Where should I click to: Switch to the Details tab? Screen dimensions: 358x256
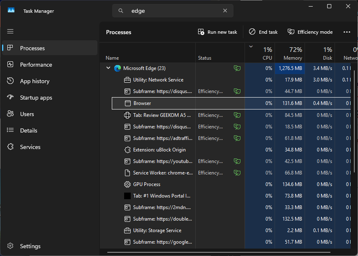point(28,130)
